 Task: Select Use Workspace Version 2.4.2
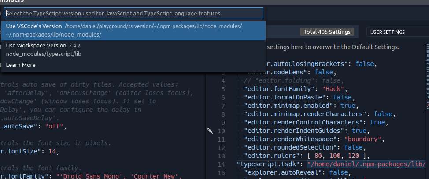click(x=133, y=50)
